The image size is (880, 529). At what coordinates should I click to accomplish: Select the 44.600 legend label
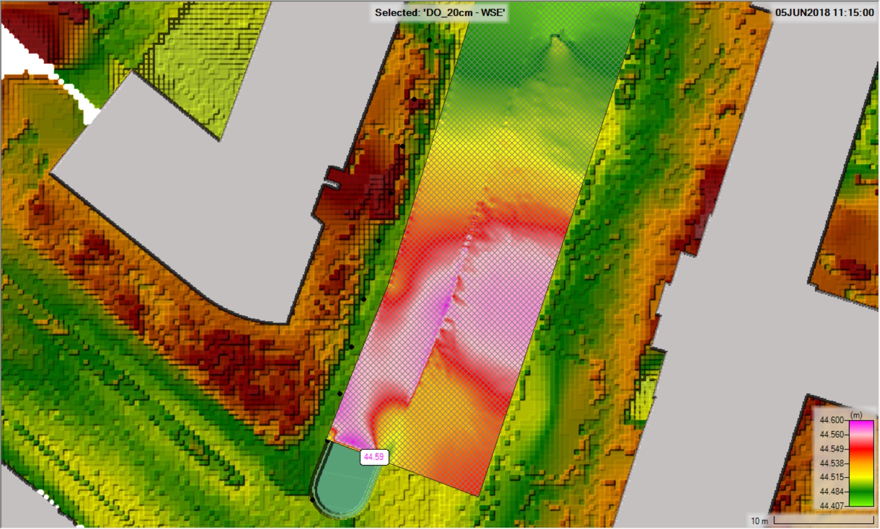click(x=832, y=420)
